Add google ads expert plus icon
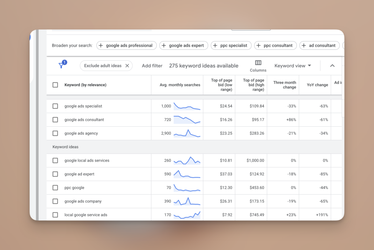 pyautogui.click(x=164, y=45)
